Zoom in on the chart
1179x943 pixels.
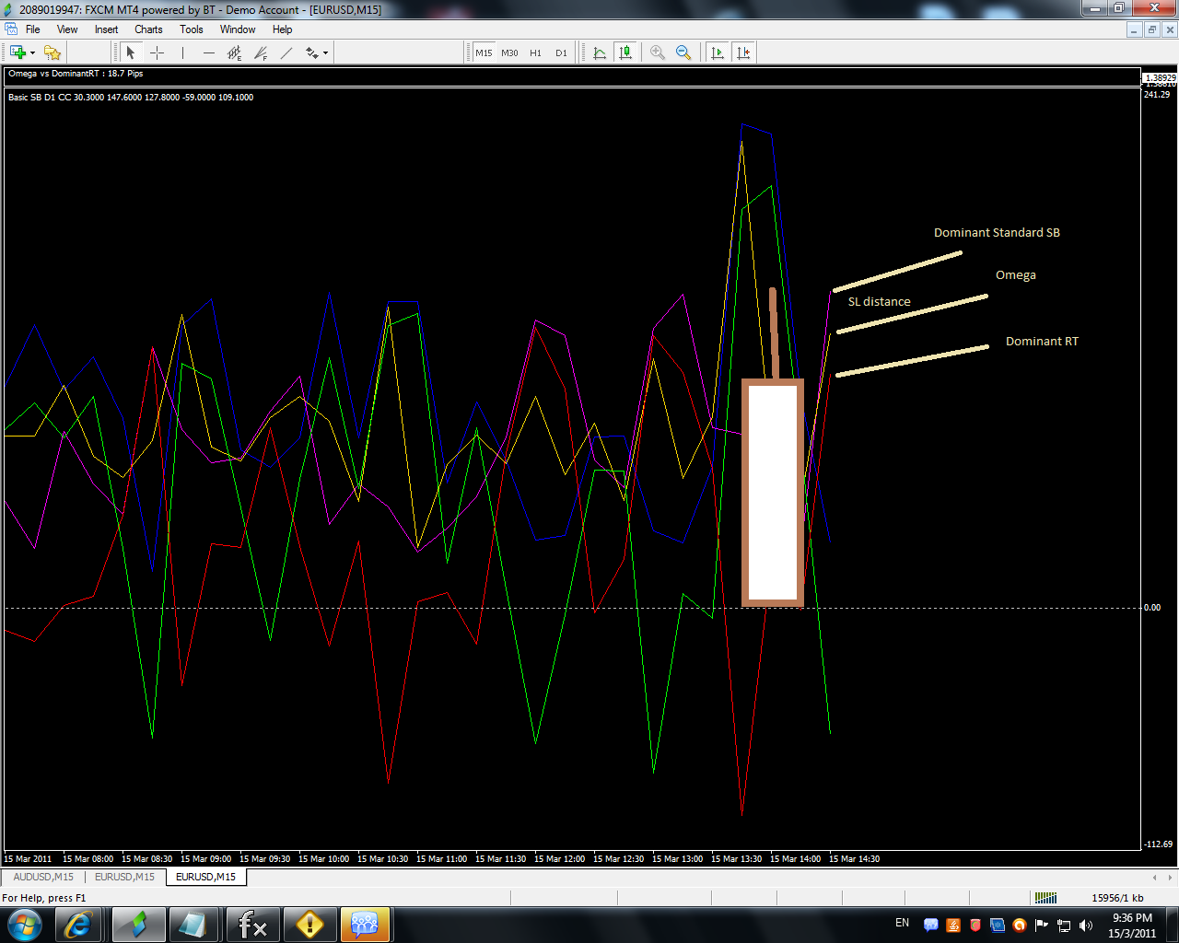(658, 52)
